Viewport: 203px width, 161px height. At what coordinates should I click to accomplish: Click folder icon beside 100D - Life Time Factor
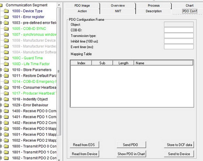[x=6, y=64]
